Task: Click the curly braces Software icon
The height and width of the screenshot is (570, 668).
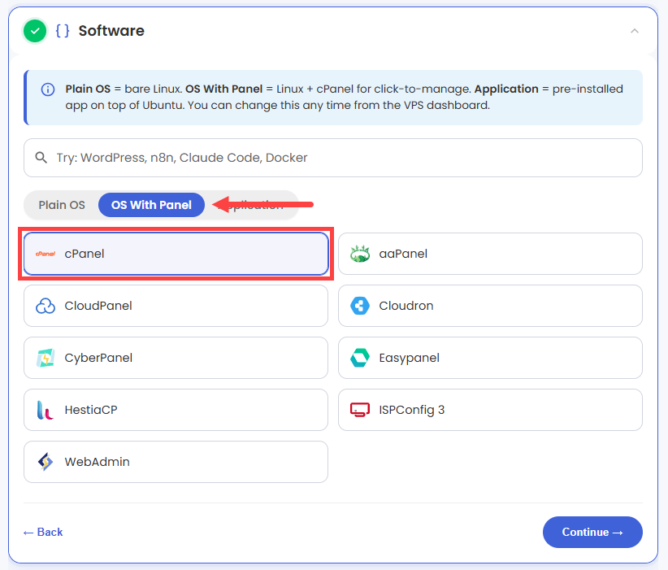Action: (x=63, y=31)
